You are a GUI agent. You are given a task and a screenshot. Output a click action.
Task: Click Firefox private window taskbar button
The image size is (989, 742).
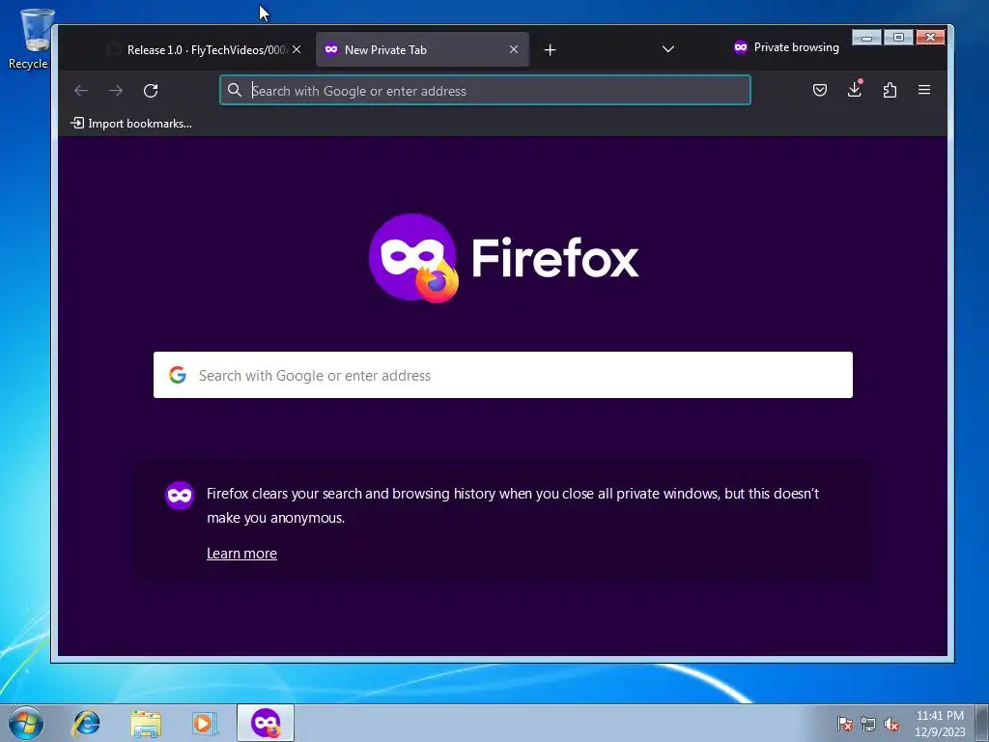[x=266, y=723]
